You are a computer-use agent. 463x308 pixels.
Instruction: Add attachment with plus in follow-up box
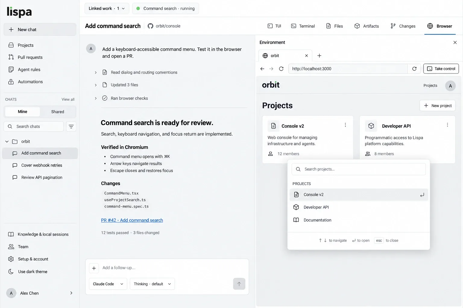point(94,268)
